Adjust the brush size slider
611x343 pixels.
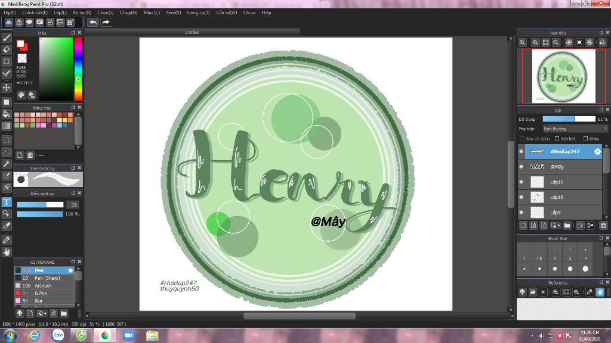(40, 205)
